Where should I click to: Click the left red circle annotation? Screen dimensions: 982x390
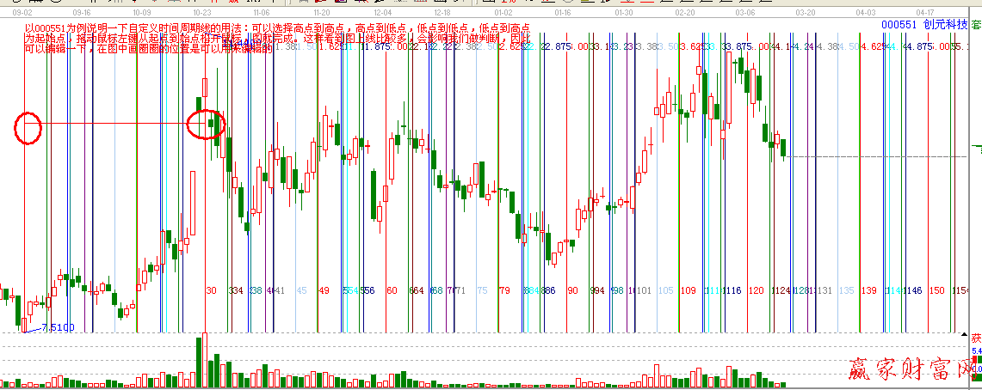[x=28, y=128]
